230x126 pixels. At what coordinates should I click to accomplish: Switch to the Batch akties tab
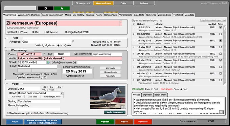pos(160,95)
